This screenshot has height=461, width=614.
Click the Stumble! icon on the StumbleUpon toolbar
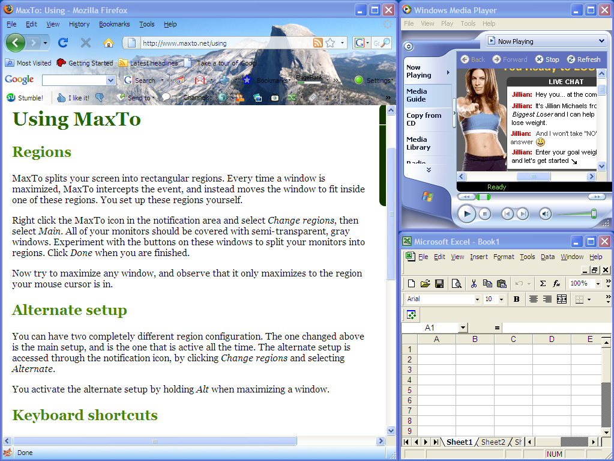[11, 97]
